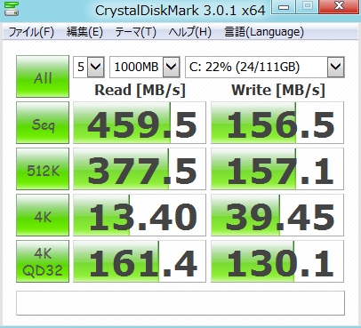Expand the 1000MB test size dropdown
This screenshot has height=328, width=361.
(x=172, y=67)
